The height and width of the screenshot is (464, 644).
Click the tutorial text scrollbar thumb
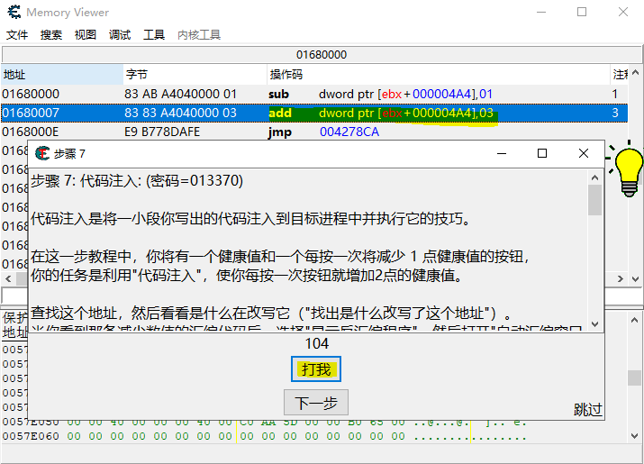[x=594, y=200]
